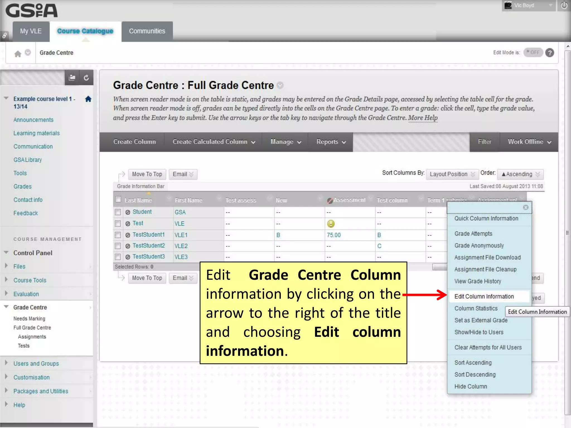
Task: Collapse the Control Panel section
Action: [6, 253]
